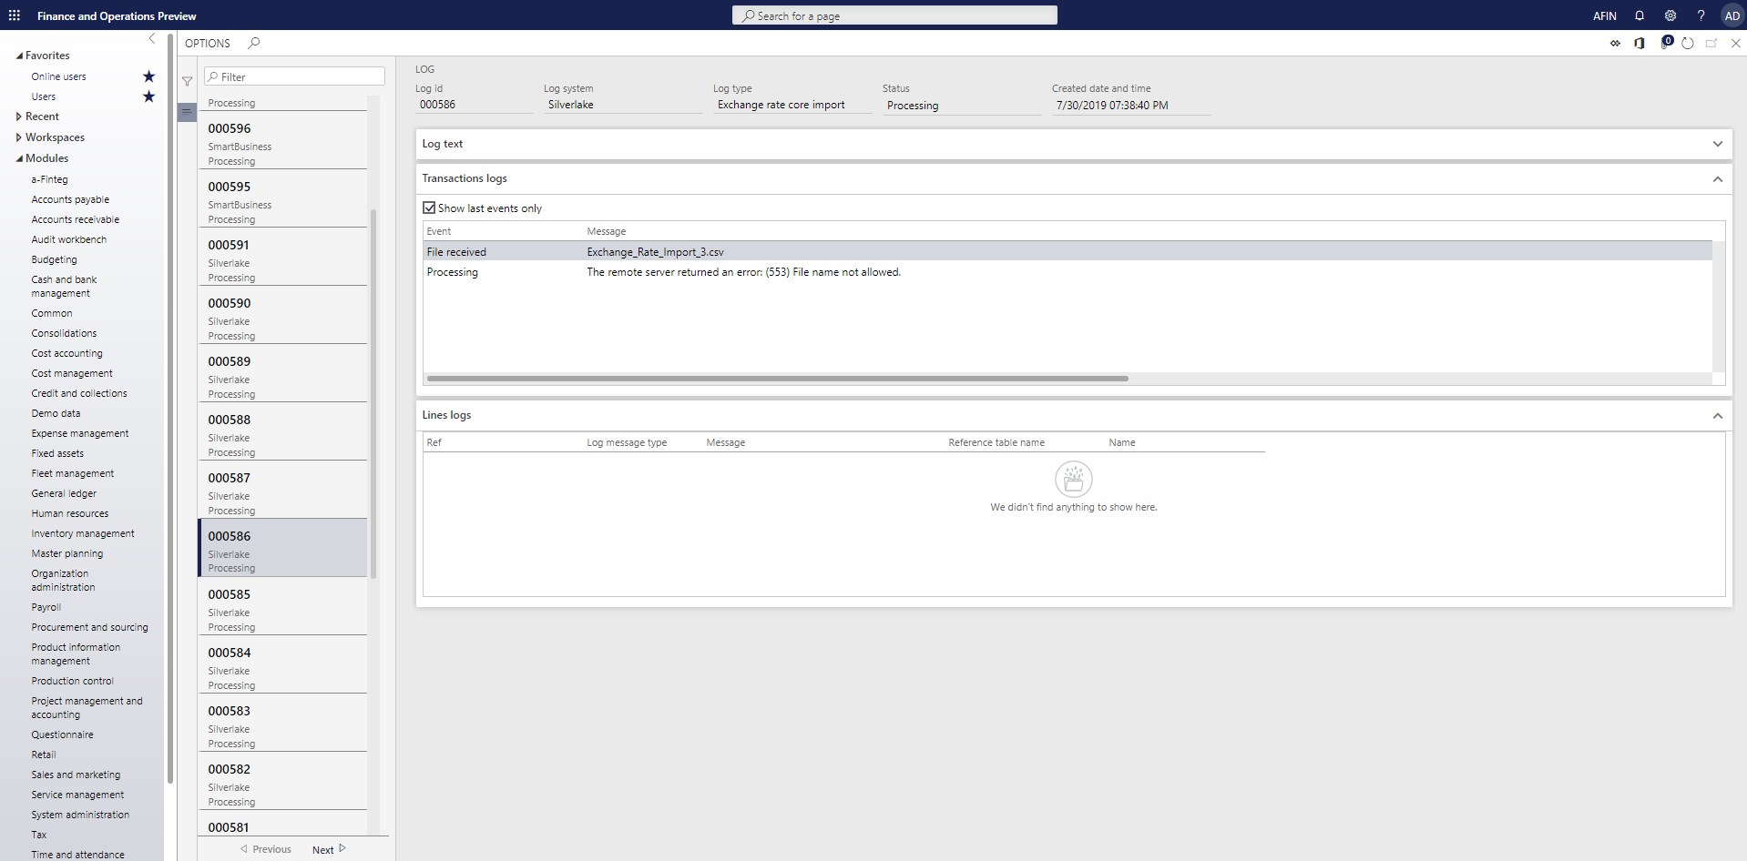The image size is (1747, 861).
Task: Select log record 000591
Action: [x=282, y=257]
